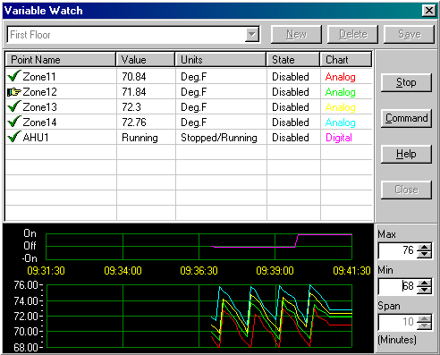Open Help for Variable Watch

(406, 154)
